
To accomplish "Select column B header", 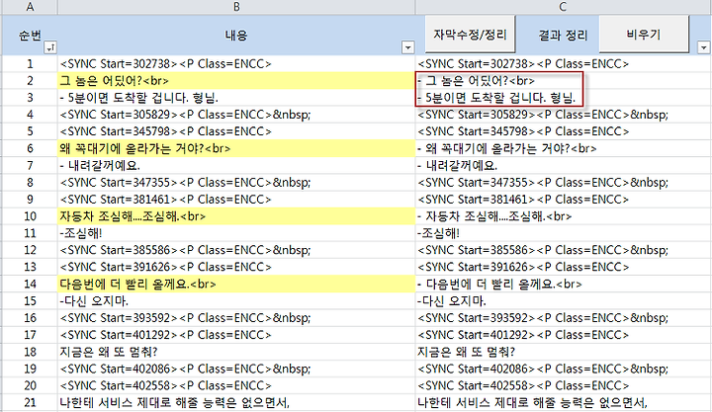I will point(236,7).
